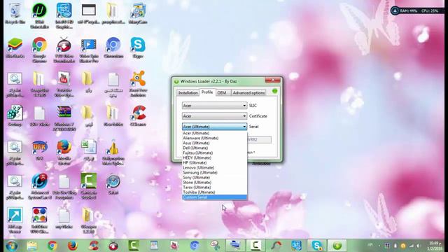Screen dimensions: 448x252
Task: Click the Chrome icon in the taskbar
Action: tap(52, 246)
